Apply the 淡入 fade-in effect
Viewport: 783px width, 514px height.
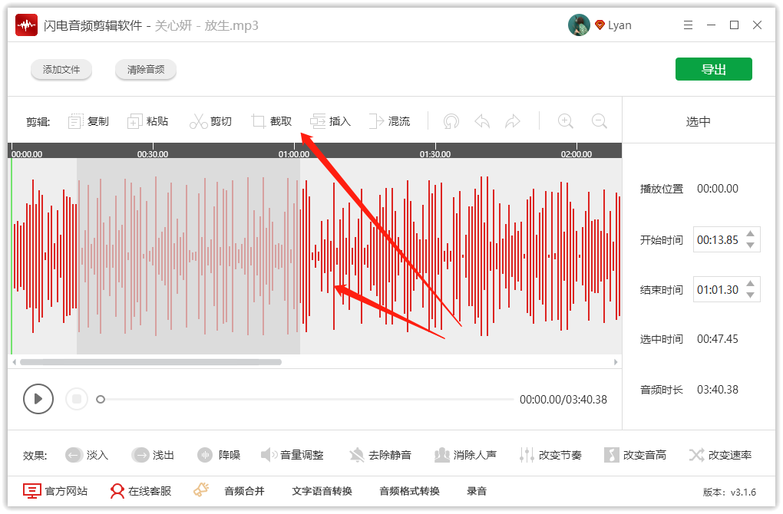coord(87,454)
